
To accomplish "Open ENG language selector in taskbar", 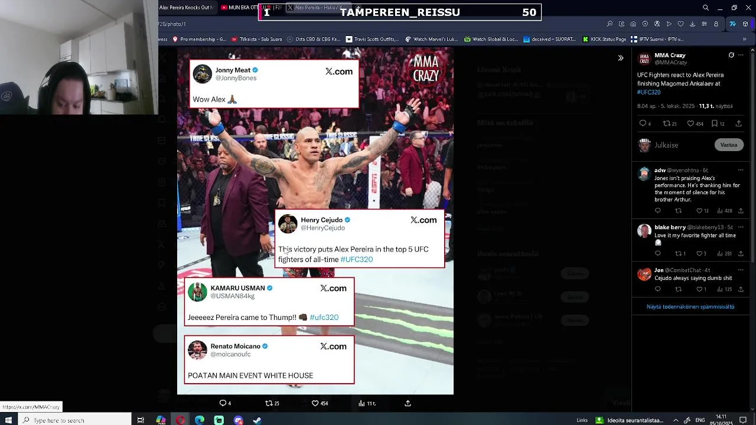I will coord(700,420).
